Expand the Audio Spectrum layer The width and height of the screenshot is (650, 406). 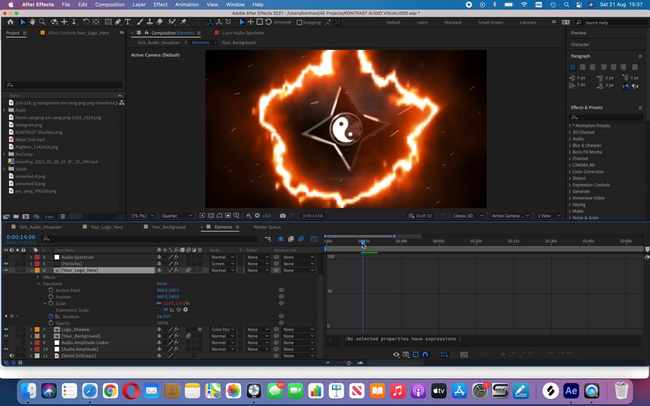coord(31,257)
